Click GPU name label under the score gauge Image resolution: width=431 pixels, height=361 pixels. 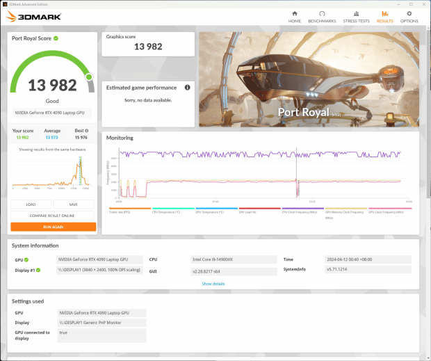(52, 113)
